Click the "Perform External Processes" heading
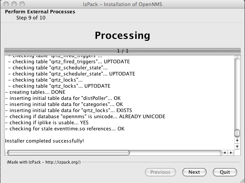The width and height of the screenshot is (245, 183). tap(40, 12)
